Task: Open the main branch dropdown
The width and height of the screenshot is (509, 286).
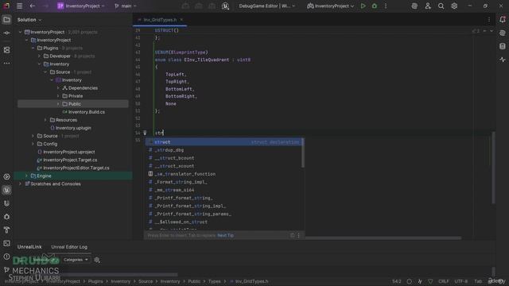Action: 126,6
